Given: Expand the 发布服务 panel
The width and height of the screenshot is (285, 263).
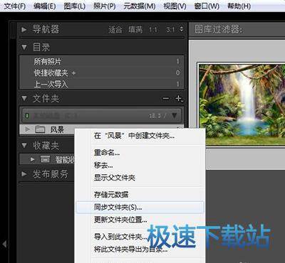Looking at the screenshot, I should point(24,174).
